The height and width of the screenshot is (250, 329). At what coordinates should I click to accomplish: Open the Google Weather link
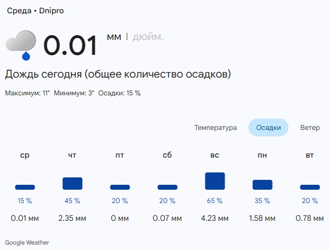pyautogui.click(x=27, y=243)
